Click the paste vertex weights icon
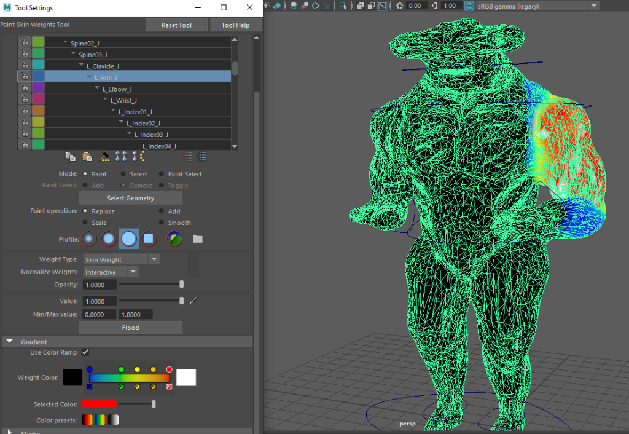Image resolution: width=629 pixels, height=434 pixels. click(x=87, y=157)
